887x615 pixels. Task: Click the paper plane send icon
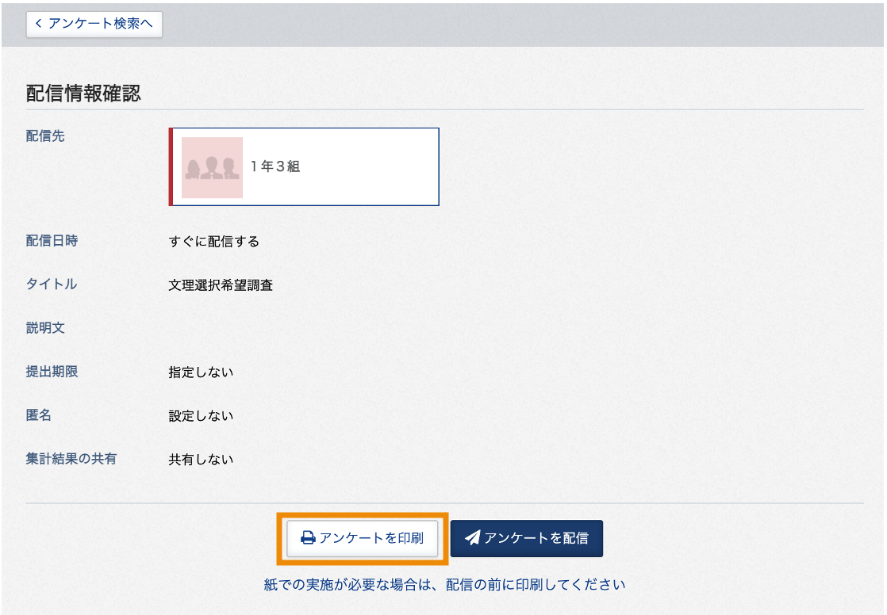(x=472, y=537)
